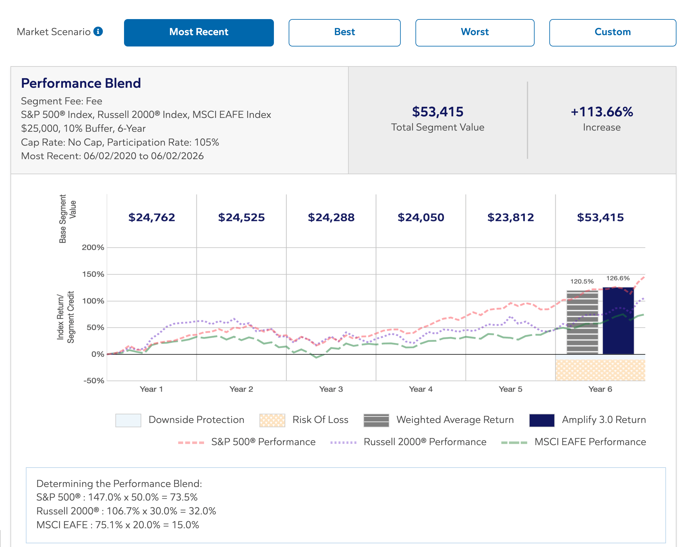
Task: Click the Year 3 value $24,288
Action: (331, 217)
